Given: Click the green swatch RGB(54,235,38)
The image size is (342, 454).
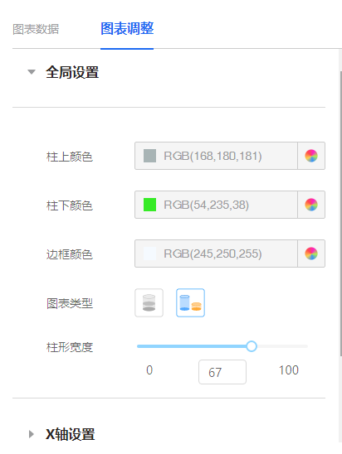Looking at the screenshot, I should 149,205.
